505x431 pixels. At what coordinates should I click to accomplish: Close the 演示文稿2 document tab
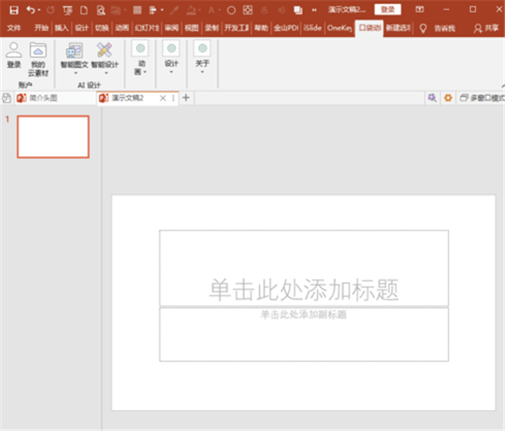(x=163, y=98)
